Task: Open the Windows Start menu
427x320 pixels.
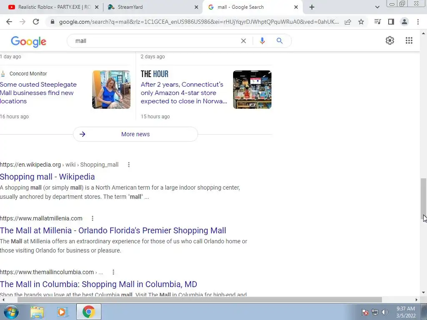Action: pyautogui.click(x=11, y=312)
